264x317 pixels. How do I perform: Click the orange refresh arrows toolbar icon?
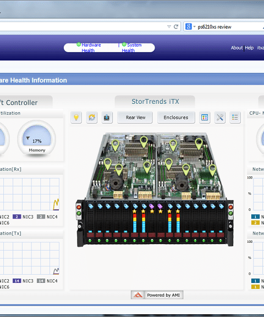click(x=92, y=118)
